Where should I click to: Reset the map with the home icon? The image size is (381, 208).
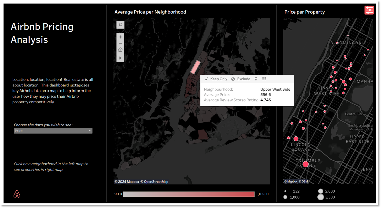point(120,50)
